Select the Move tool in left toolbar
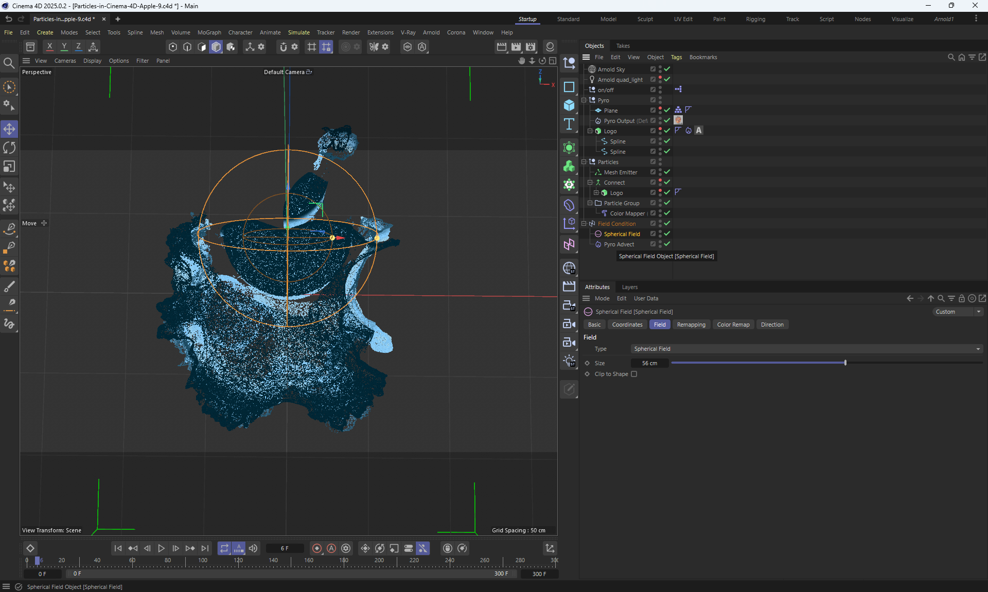This screenshot has height=592, width=988. coord(9,129)
